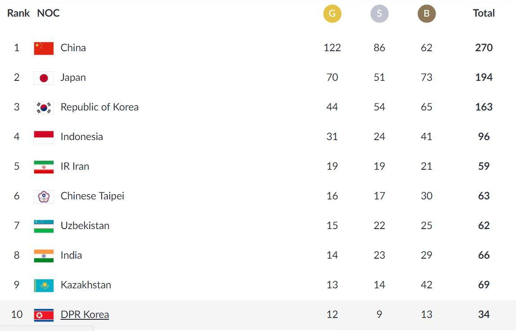Click the DPR Korea flag icon
This screenshot has height=331, width=516.
(44, 315)
